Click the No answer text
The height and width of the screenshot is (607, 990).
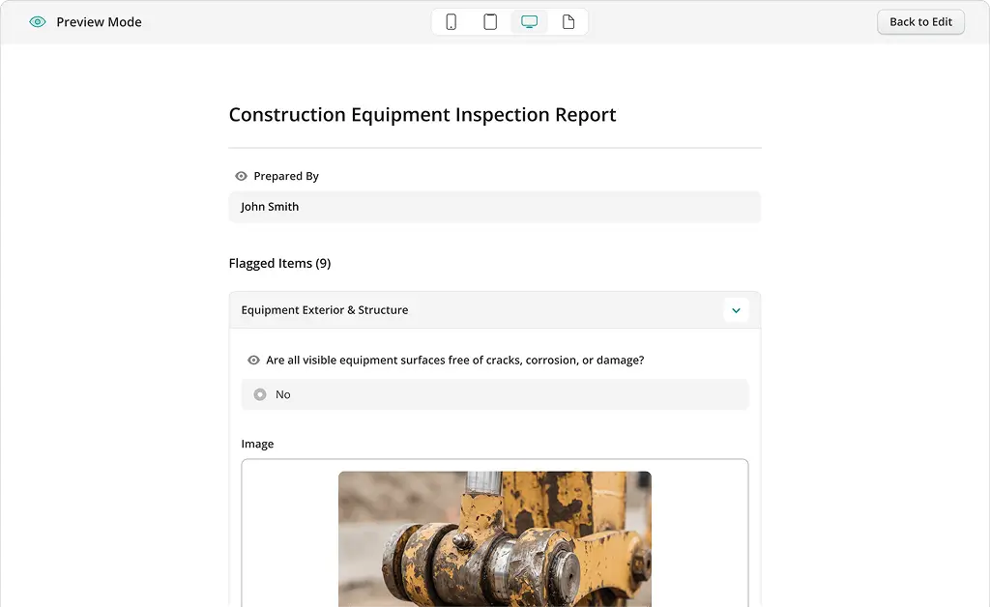(283, 394)
